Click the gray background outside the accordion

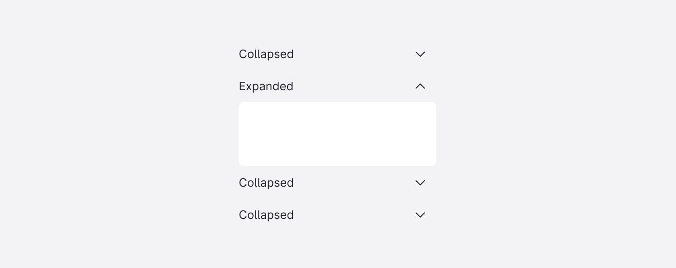point(89,134)
